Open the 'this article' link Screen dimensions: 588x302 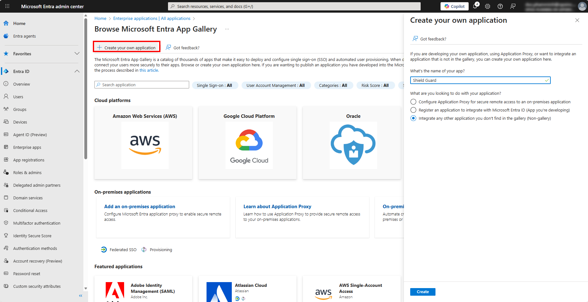[x=149, y=70]
